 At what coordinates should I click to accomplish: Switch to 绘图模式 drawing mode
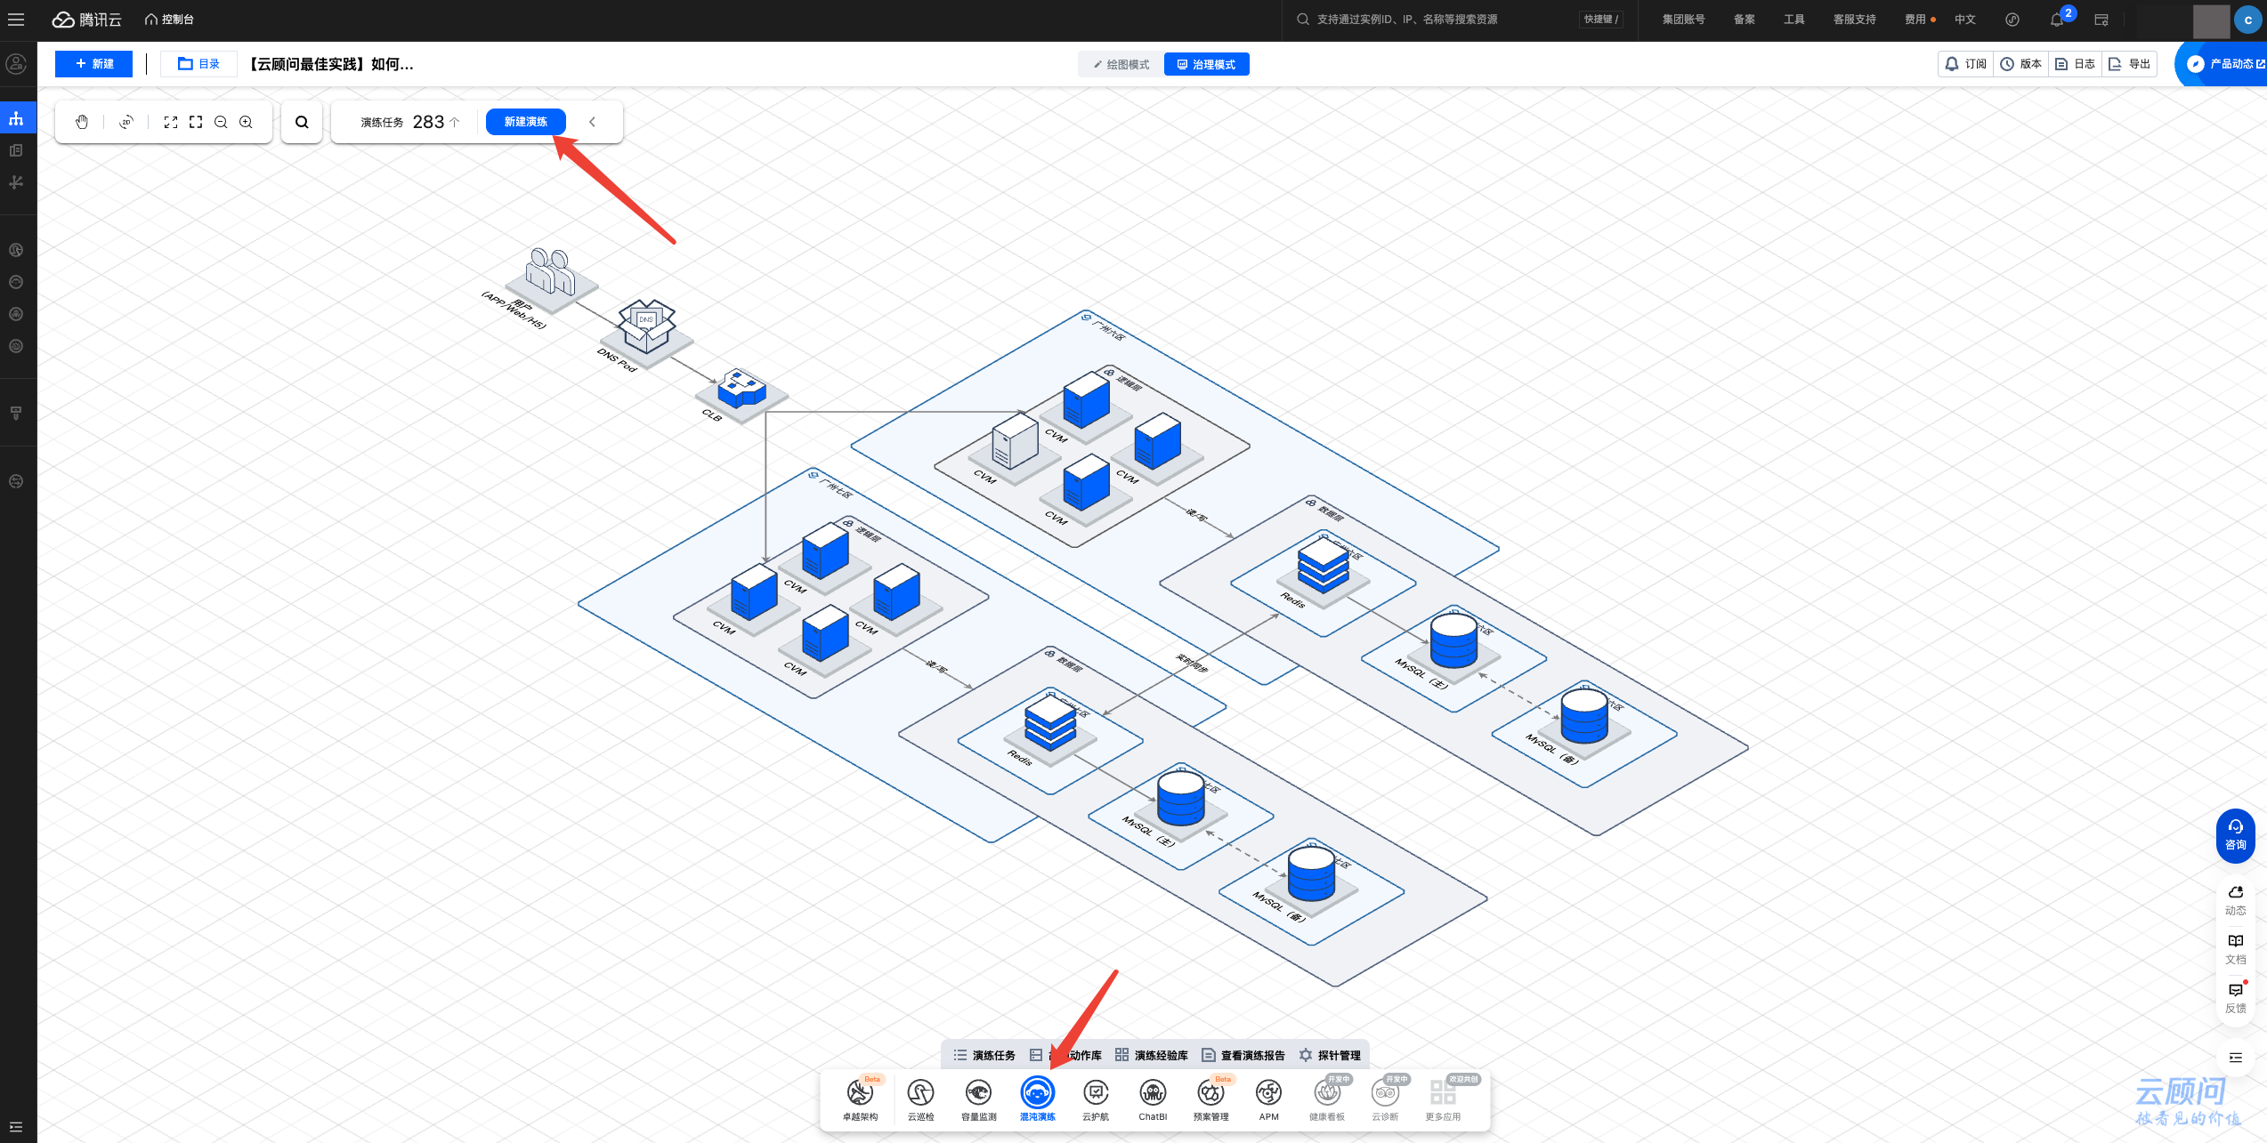(1121, 64)
